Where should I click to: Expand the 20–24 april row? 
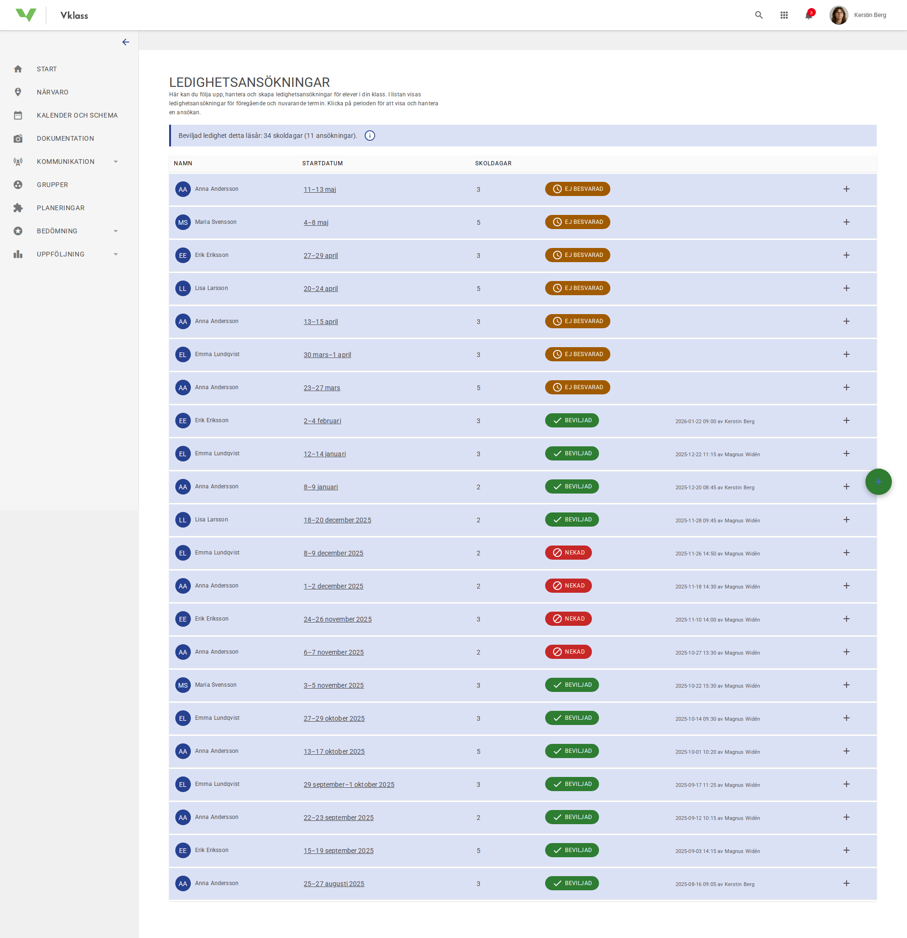coord(846,288)
